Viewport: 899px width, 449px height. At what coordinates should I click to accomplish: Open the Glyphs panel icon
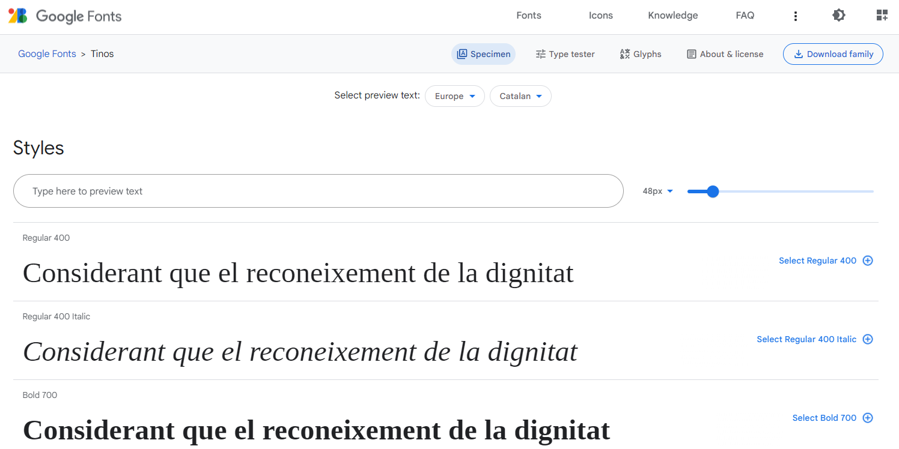point(624,53)
